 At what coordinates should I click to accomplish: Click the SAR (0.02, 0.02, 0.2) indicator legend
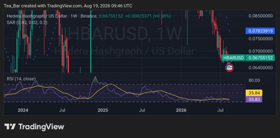coord(27,22)
